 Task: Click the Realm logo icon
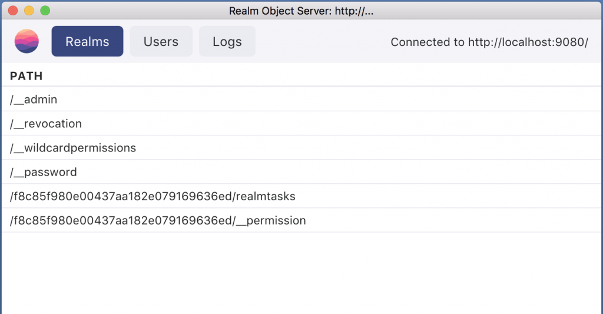[26, 41]
